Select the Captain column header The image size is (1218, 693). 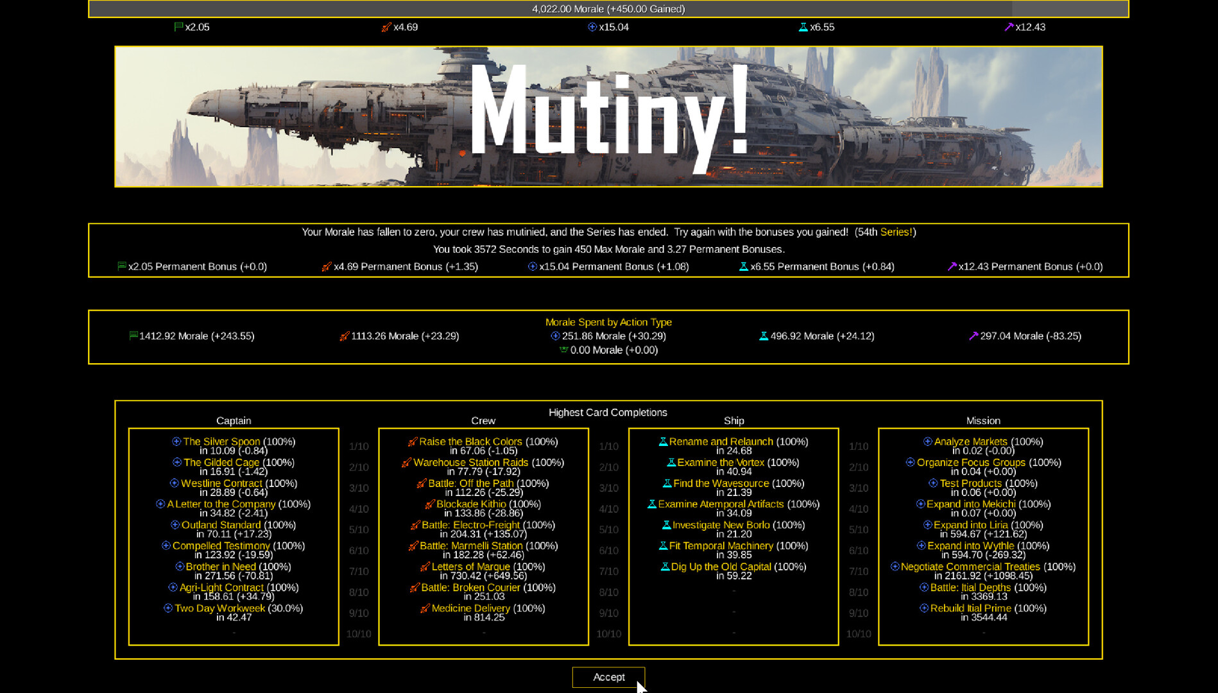[x=234, y=421]
